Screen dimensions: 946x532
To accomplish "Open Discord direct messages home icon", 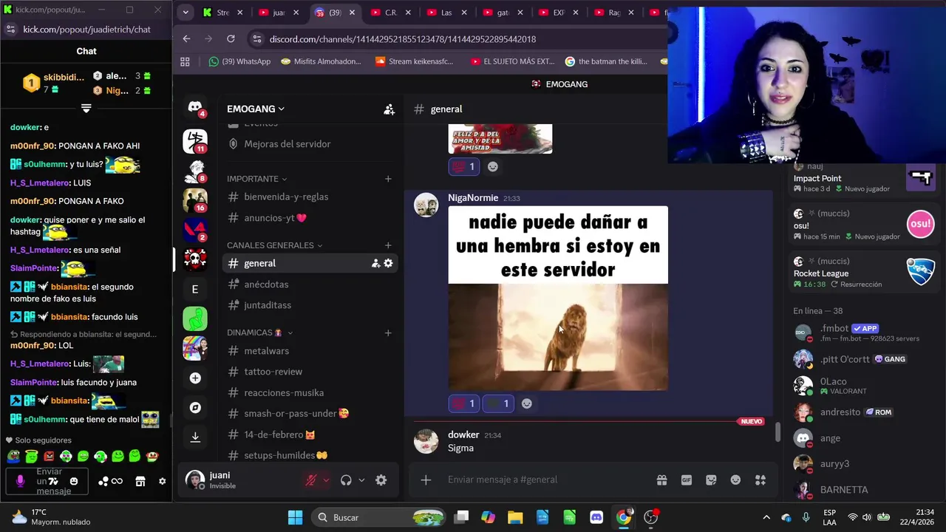I will click(x=195, y=107).
